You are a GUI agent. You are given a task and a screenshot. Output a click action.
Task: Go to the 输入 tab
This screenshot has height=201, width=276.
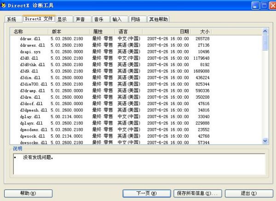(119, 19)
